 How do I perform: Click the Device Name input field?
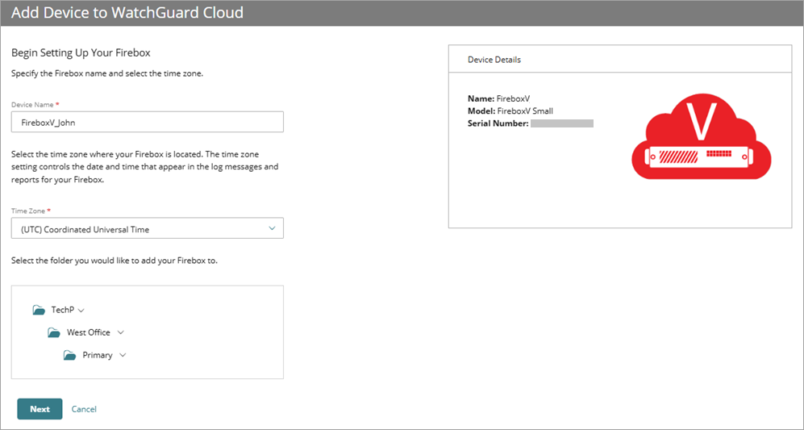pos(147,122)
